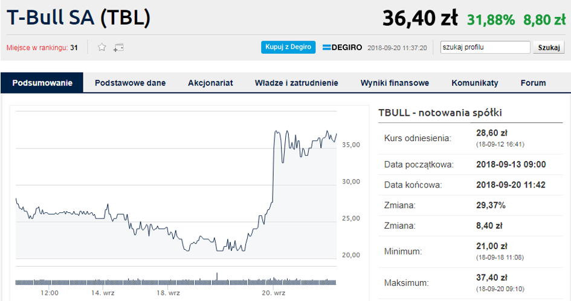Click Miejsce w rankingu link
This screenshot has height=301, width=571.
42,48
